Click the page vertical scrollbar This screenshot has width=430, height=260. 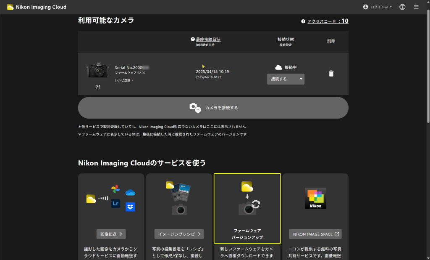click(428, 66)
